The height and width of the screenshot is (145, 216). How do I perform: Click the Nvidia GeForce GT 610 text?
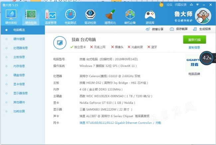coord(107,103)
